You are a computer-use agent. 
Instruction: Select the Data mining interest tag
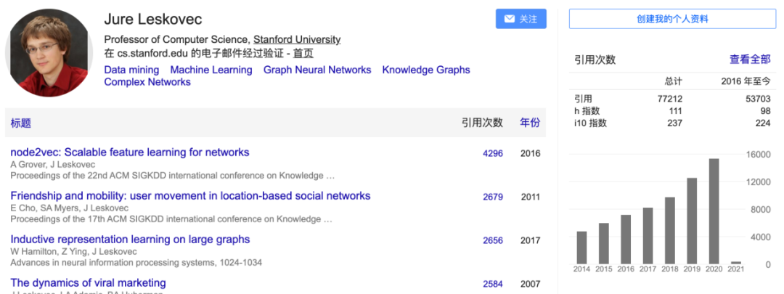131,70
